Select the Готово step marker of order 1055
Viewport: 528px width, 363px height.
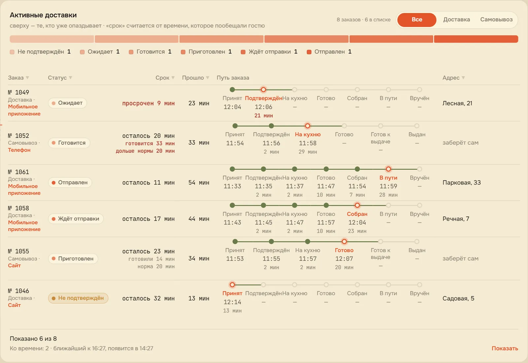pos(344,242)
